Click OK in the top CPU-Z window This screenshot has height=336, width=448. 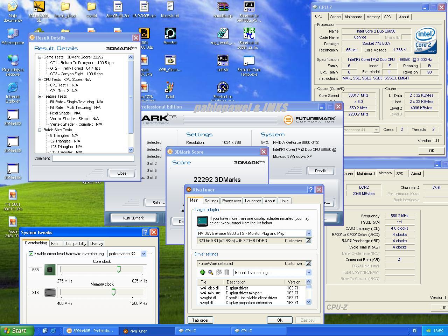click(x=432, y=151)
